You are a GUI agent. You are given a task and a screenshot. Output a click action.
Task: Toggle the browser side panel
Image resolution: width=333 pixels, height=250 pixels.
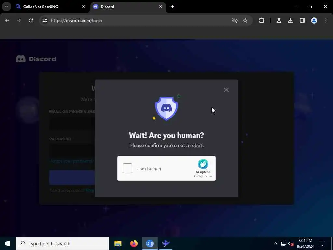[302, 21]
